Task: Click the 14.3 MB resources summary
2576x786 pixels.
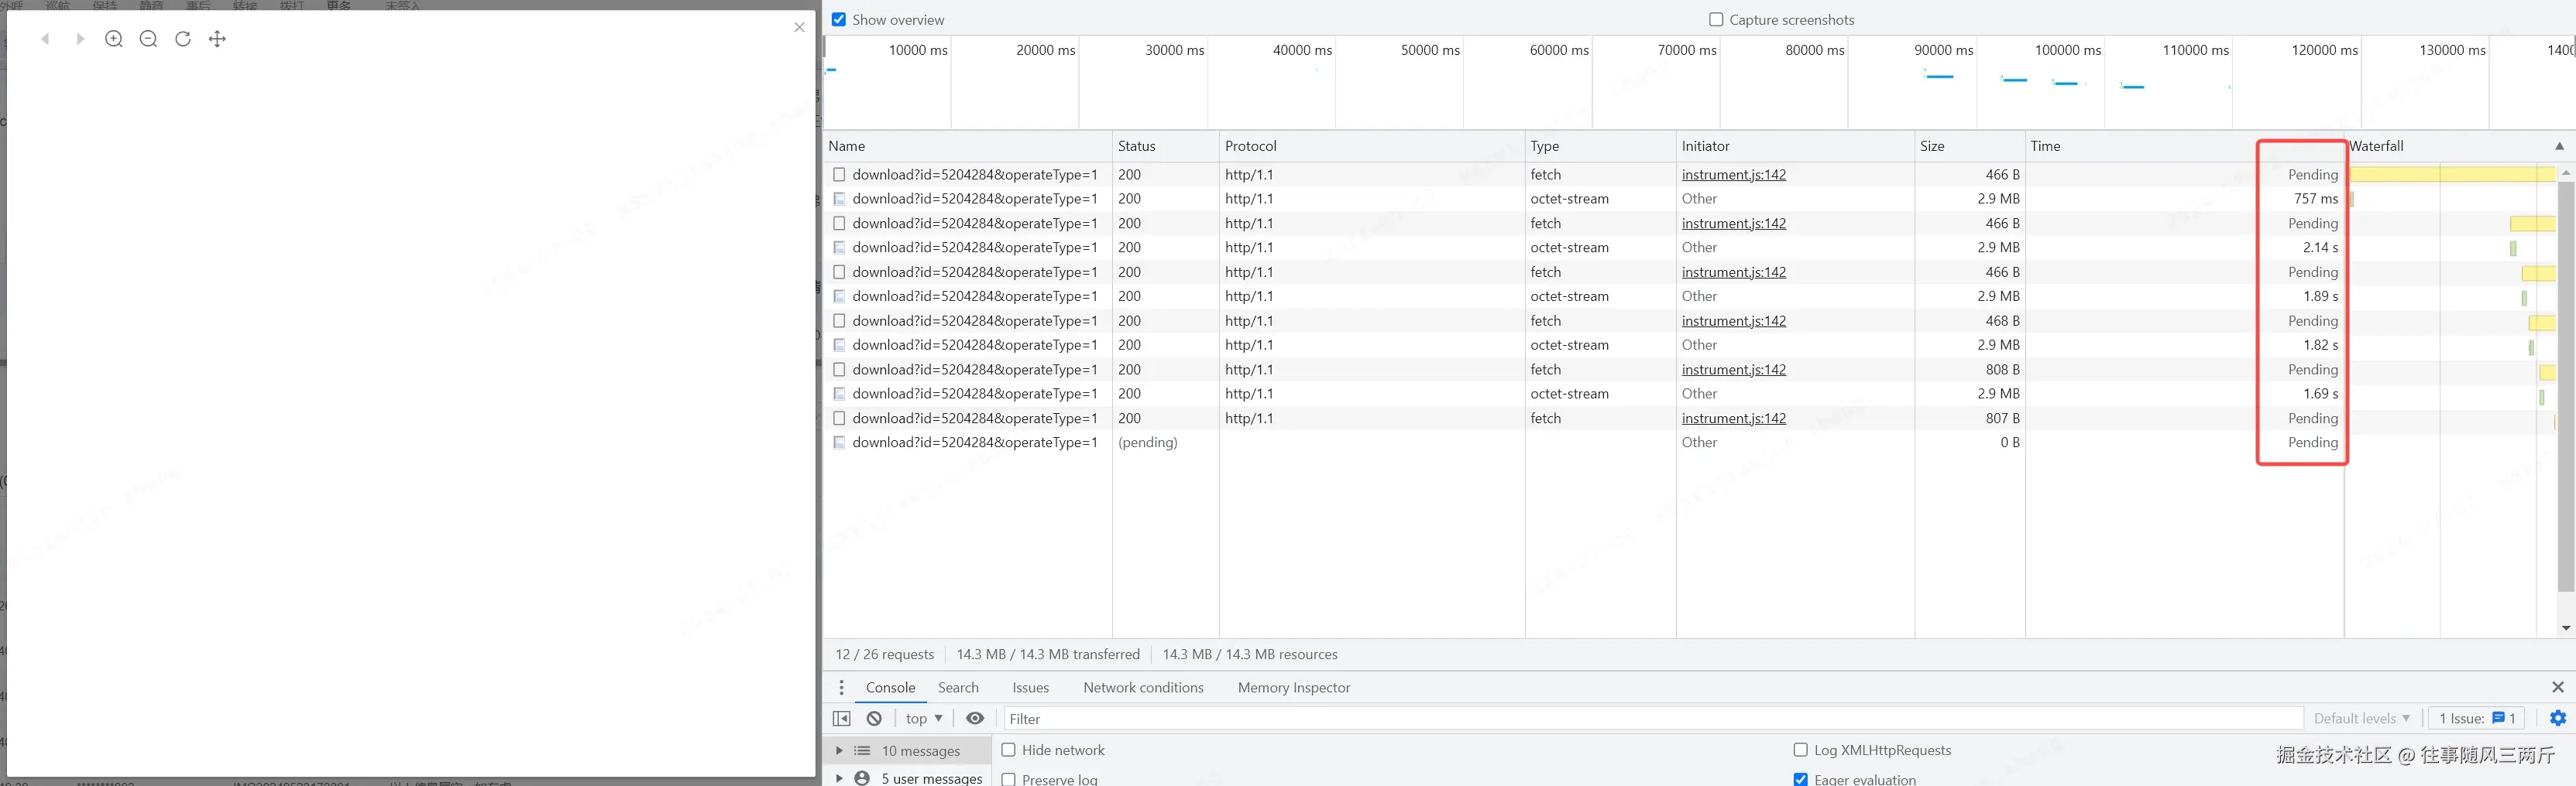Action: pyautogui.click(x=1250, y=654)
